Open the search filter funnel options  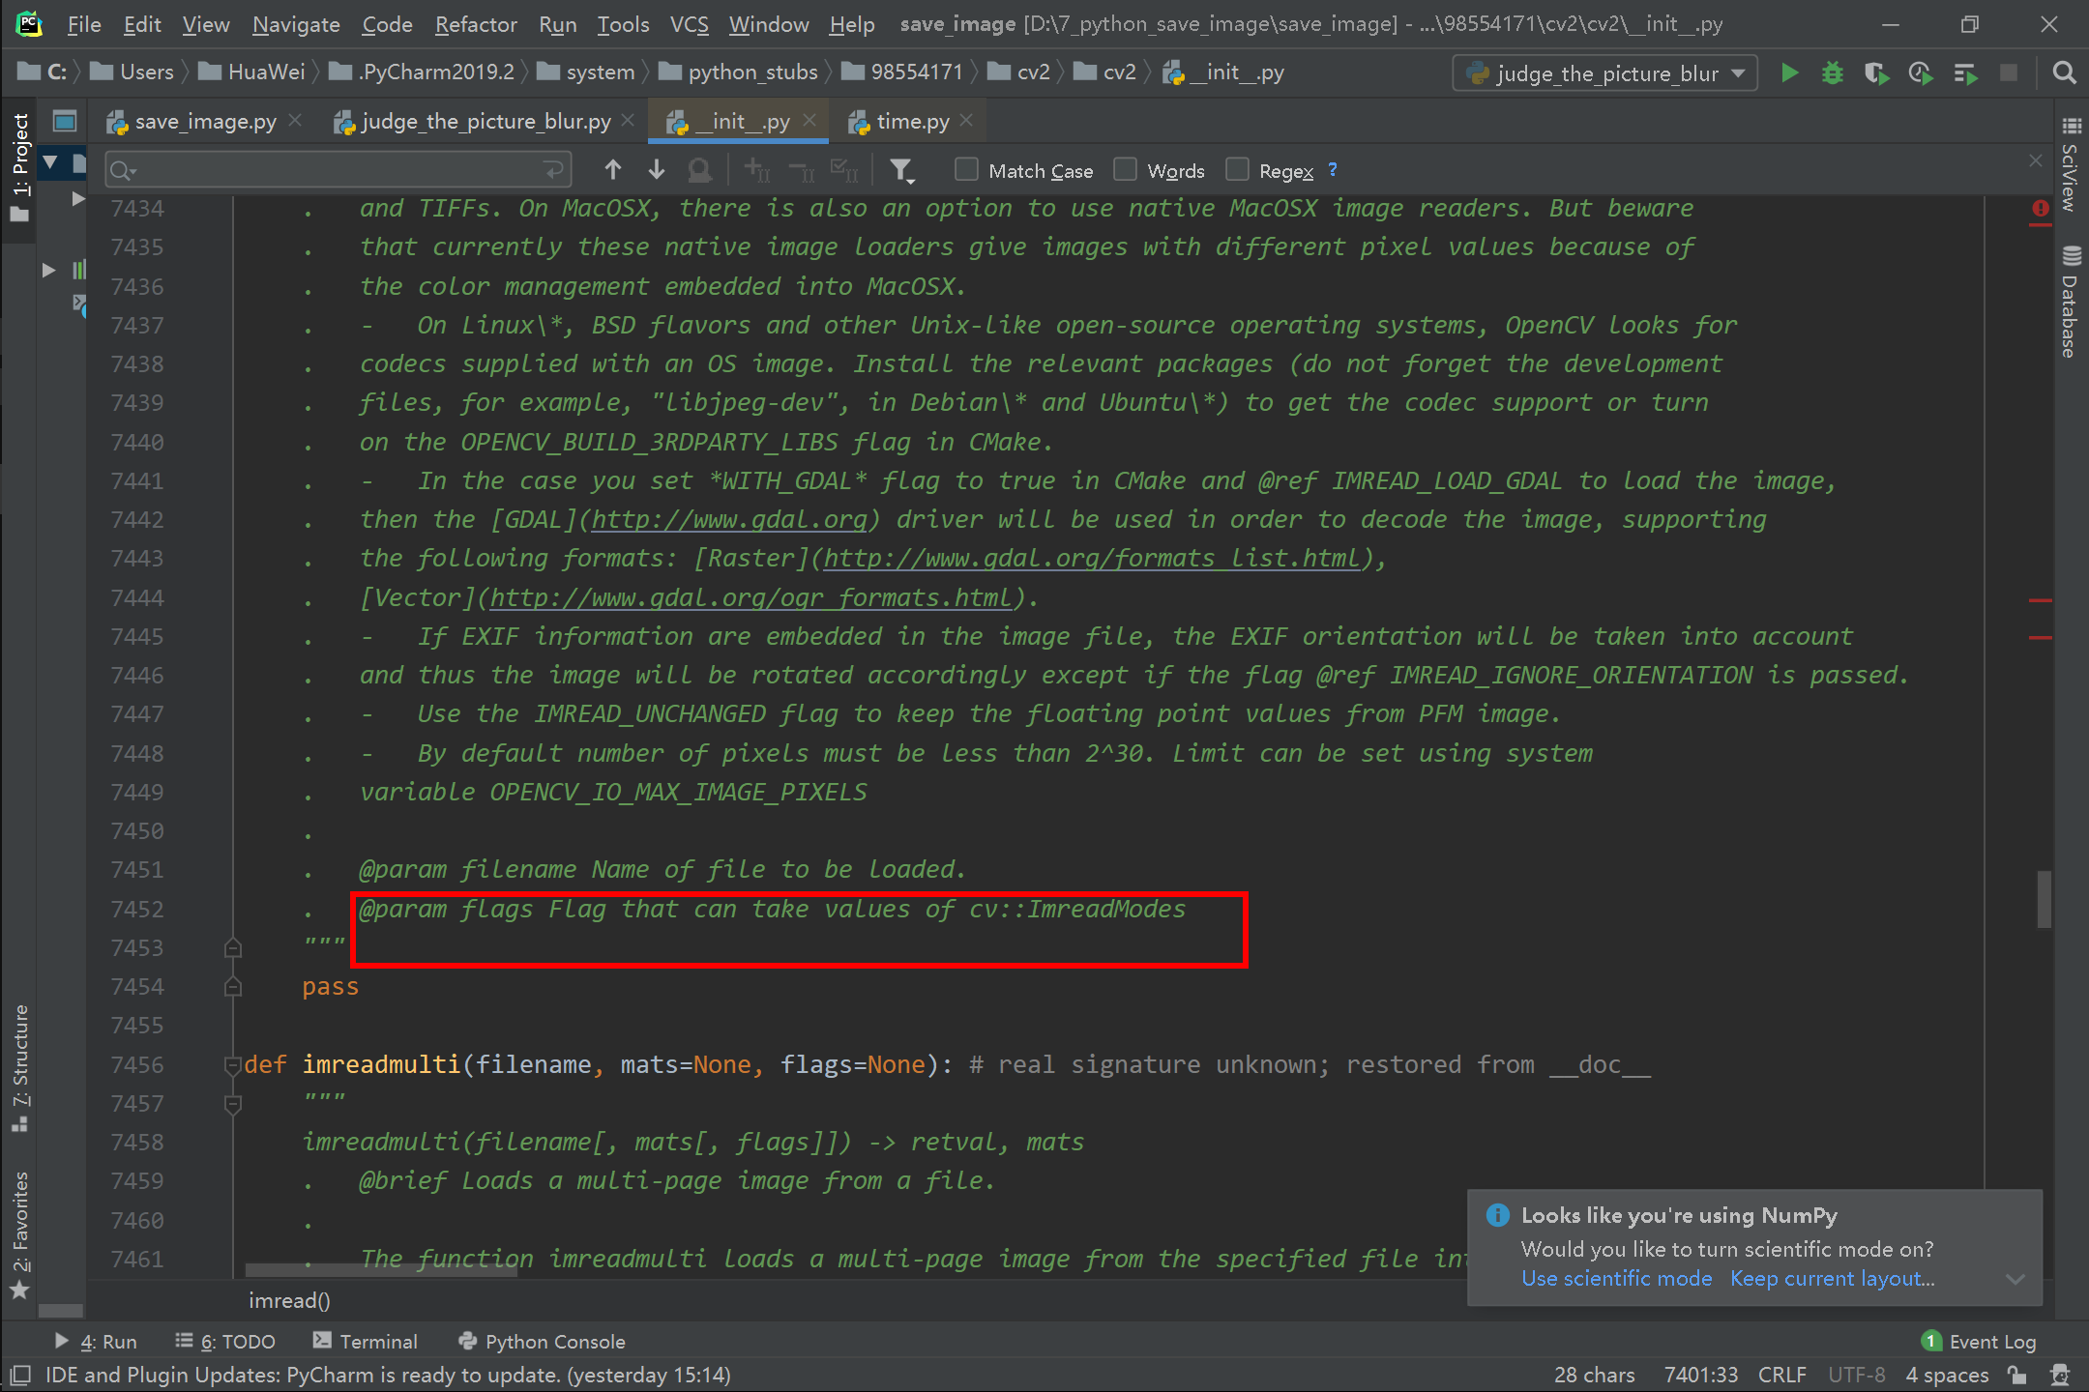(902, 171)
